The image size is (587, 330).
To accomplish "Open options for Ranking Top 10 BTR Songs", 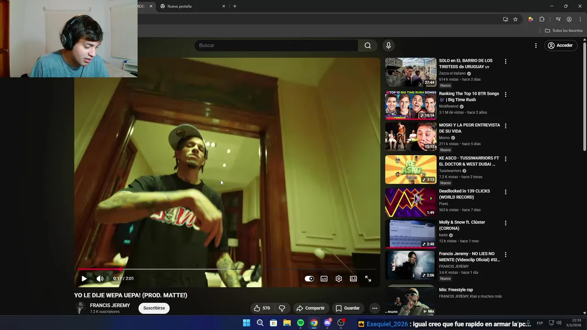I will click(505, 94).
